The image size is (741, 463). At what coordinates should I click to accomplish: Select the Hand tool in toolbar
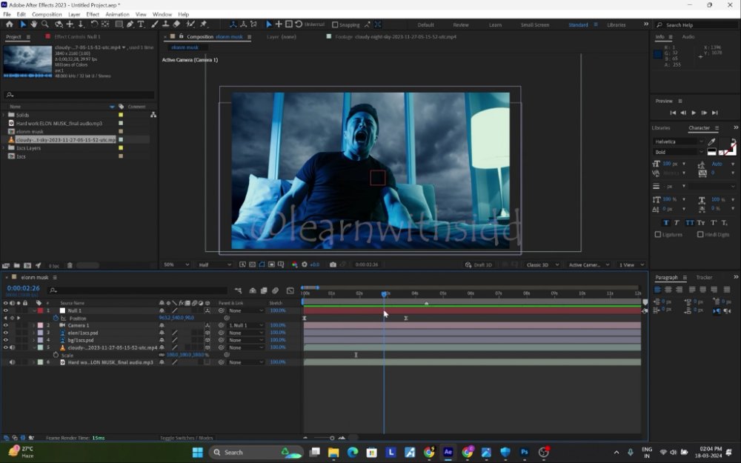click(34, 24)
